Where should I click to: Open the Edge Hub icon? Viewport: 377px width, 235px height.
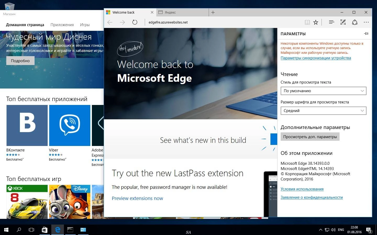click(331, 22)
